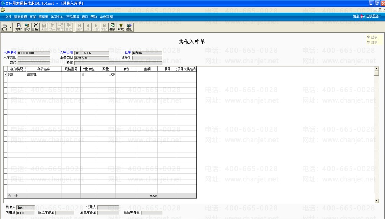
Task: Open the 学习中心 menu
Action: 57,17
